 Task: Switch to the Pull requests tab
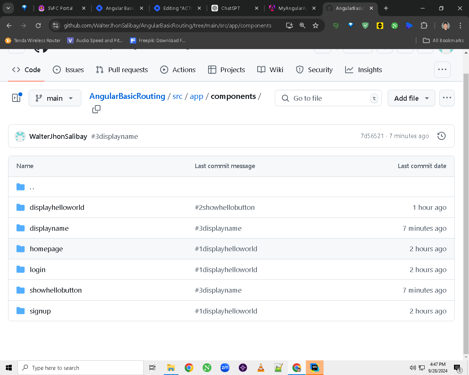(122, 70)
